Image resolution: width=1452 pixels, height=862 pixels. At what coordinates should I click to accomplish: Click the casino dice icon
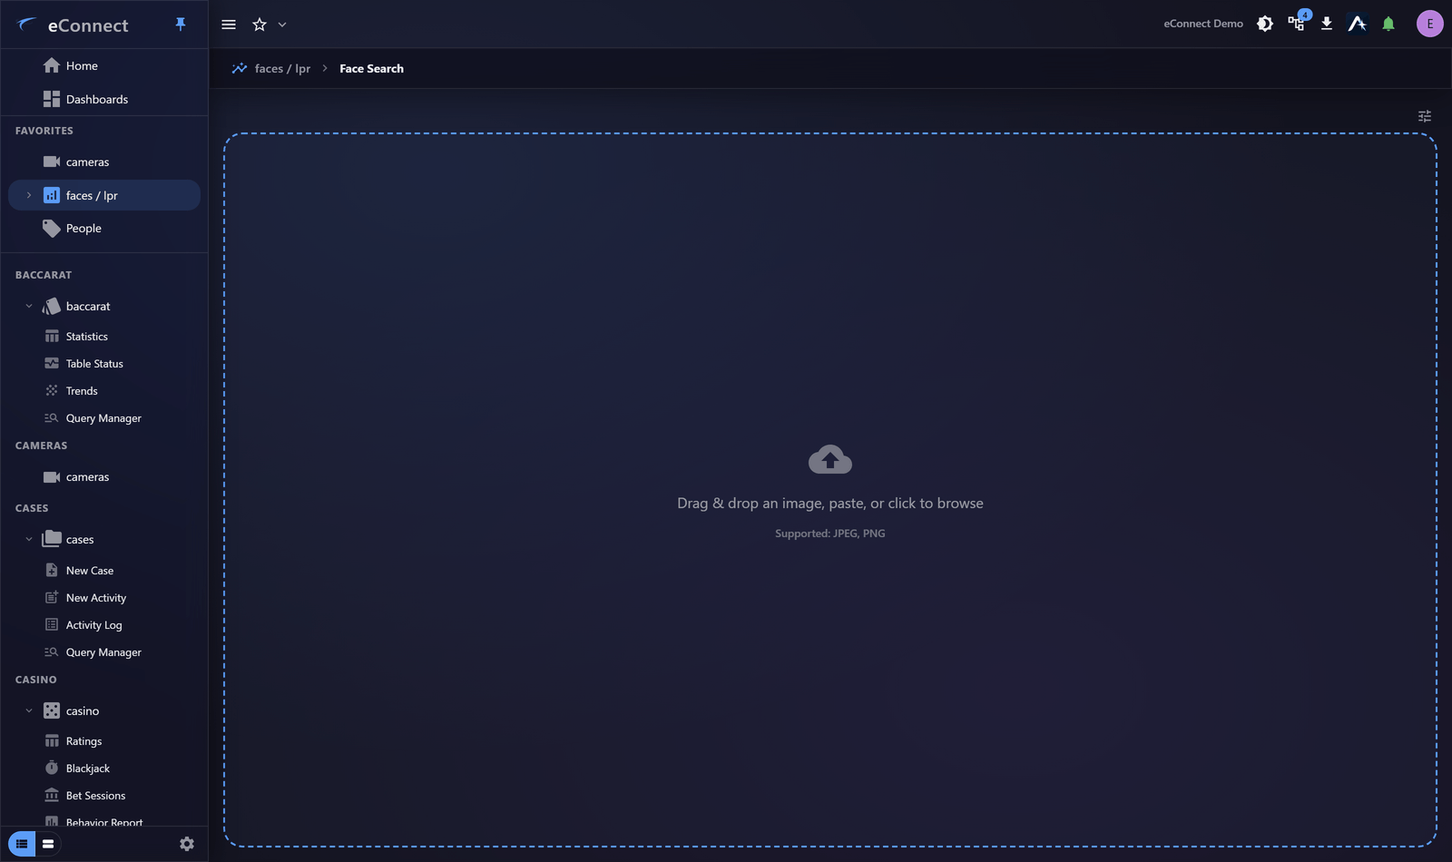pos(52,710)
